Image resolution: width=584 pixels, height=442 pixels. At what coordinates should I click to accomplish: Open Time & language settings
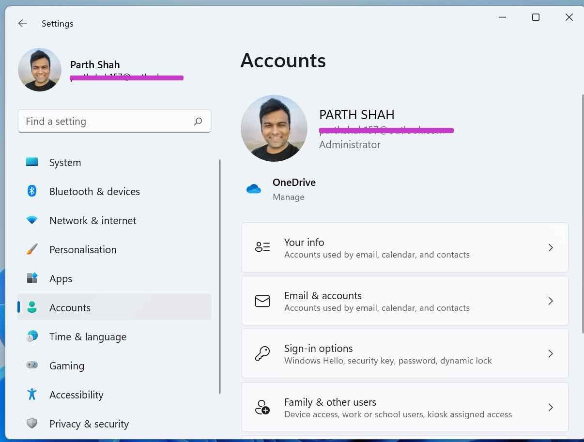[x=114, y=336]
